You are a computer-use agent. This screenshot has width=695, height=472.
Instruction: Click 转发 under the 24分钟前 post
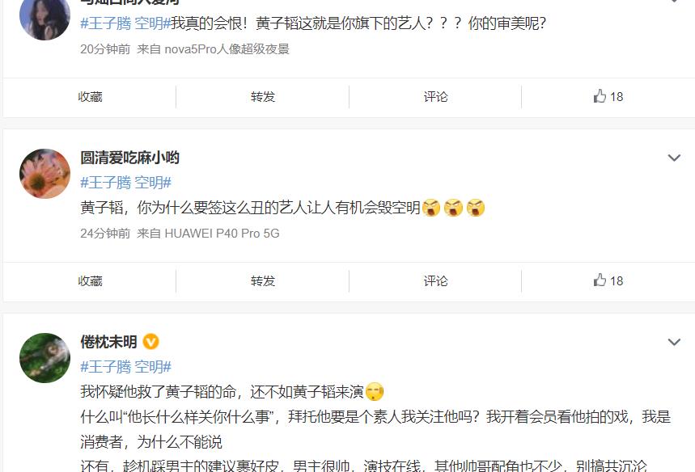coord(263,280)
